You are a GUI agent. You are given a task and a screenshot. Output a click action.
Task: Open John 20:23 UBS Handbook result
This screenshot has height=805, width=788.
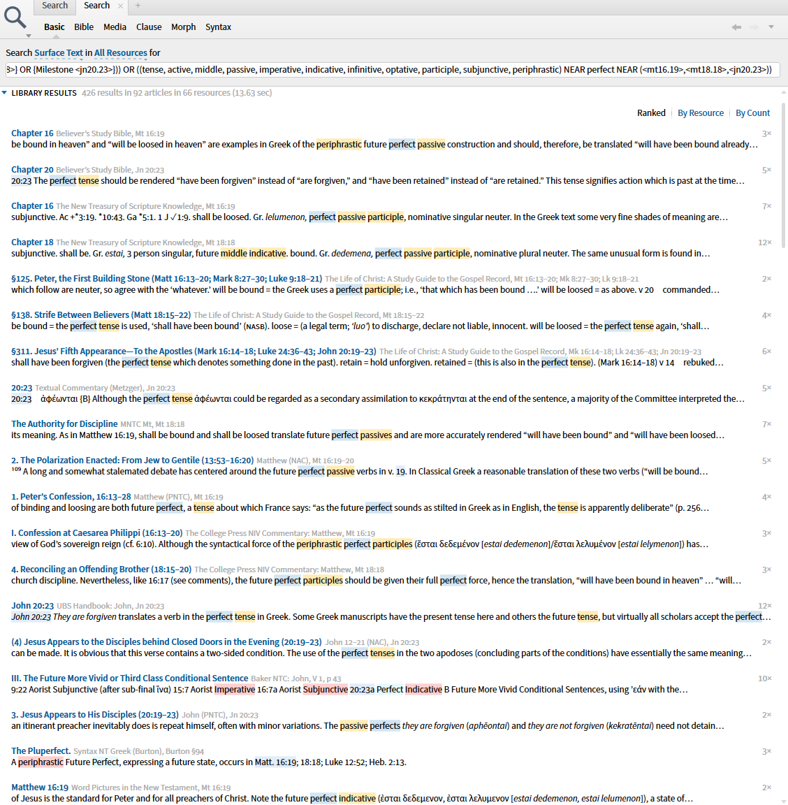32,606
